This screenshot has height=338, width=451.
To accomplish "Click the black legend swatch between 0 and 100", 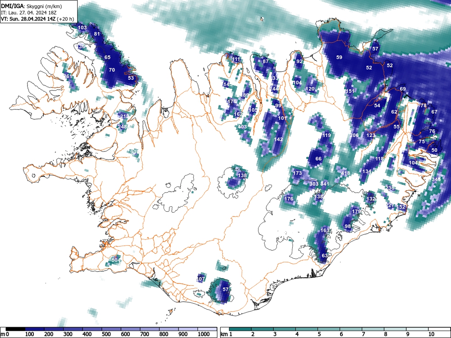I will pyautogui.click(x=15, y=329).
